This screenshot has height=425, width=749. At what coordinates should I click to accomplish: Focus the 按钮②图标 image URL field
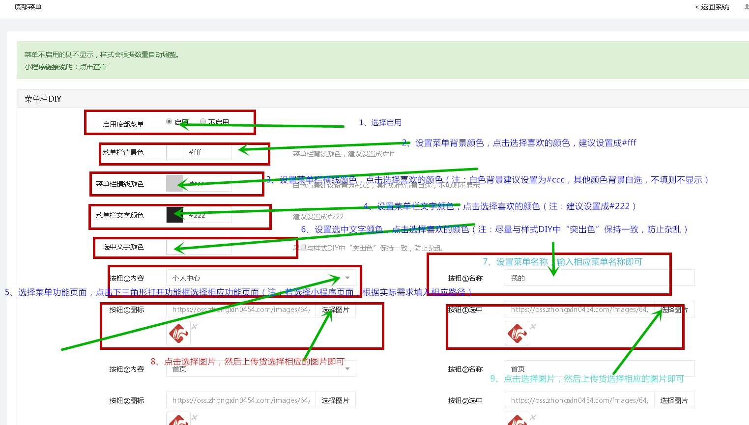tap(241, 400)
